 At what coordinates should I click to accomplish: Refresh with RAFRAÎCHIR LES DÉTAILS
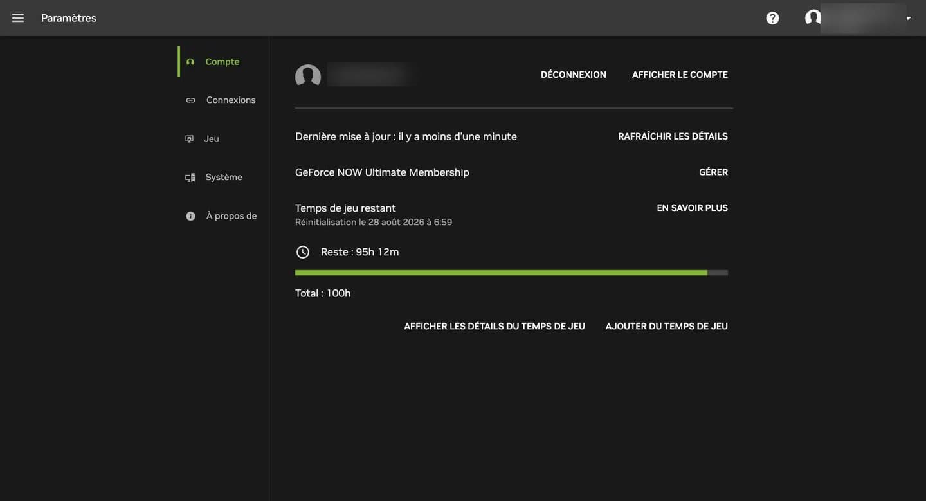tap(673, 136)
